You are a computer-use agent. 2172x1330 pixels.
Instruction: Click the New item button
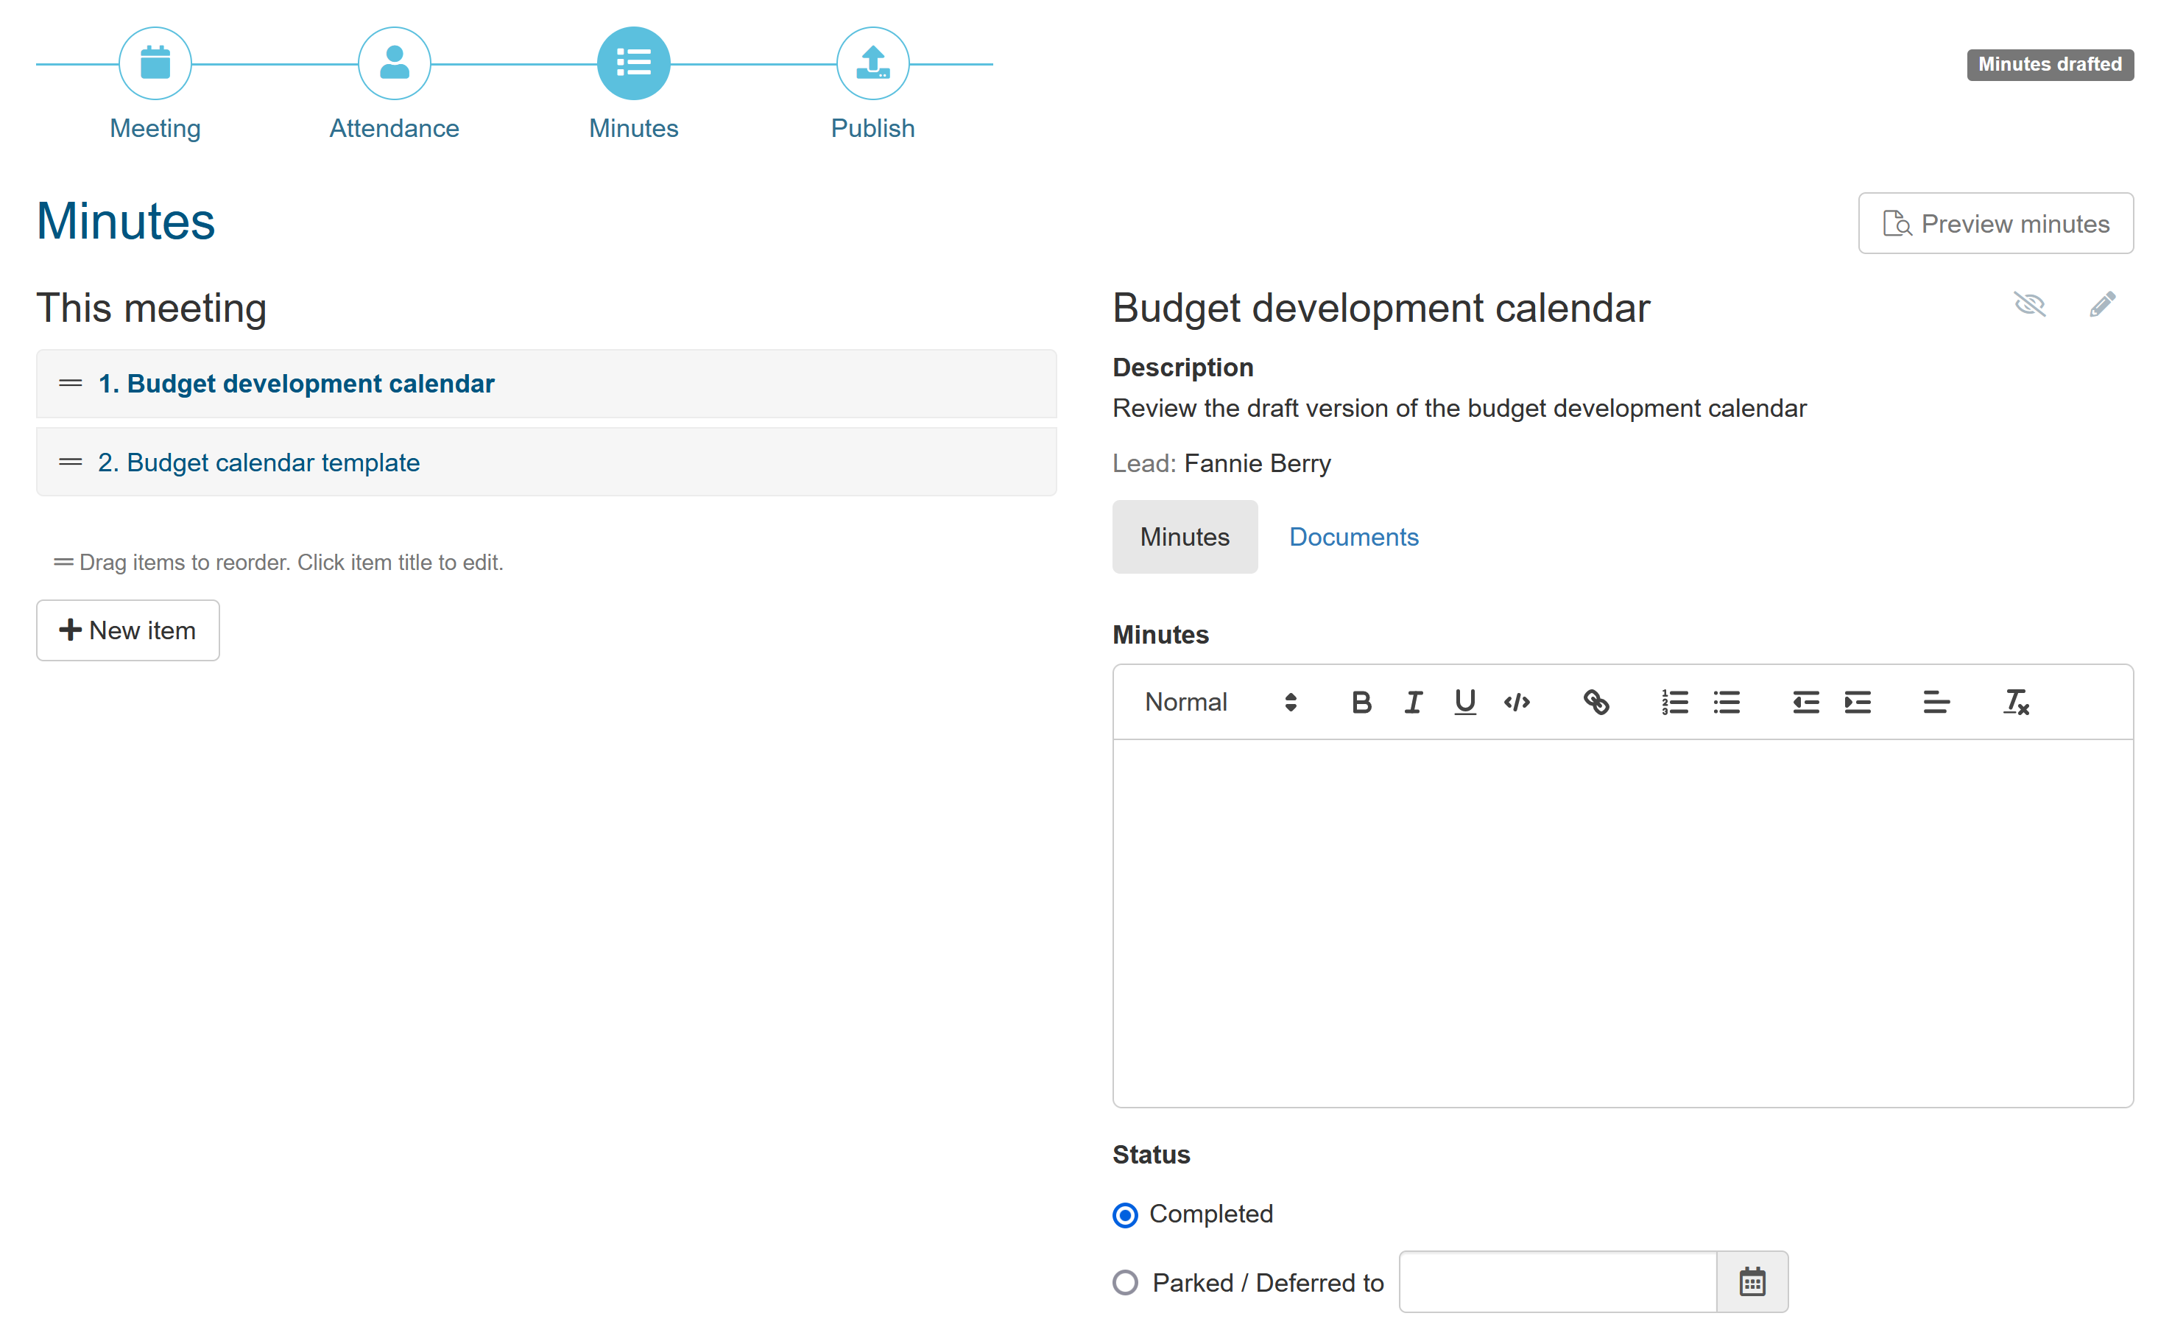point(128,630)
